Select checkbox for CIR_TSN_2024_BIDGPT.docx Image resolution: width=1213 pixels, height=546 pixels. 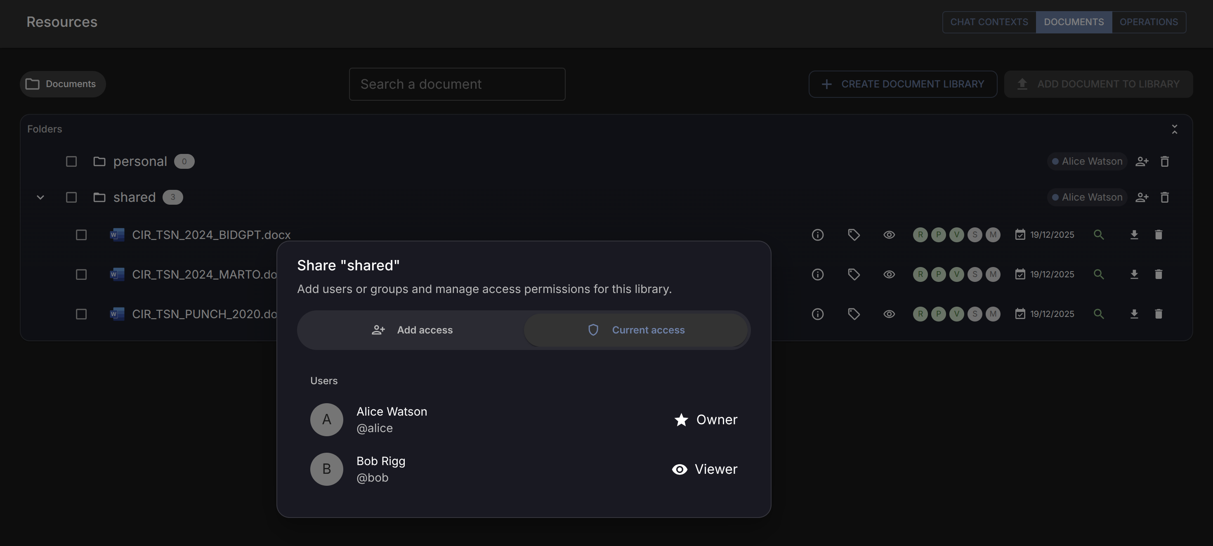coord(81,234)
